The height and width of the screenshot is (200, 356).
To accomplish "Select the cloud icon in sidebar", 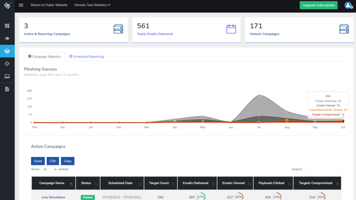I will [x=7, y=51].
